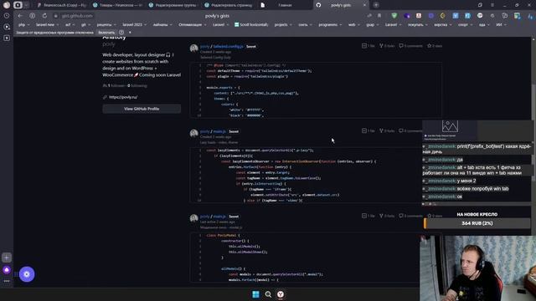Click povly avatar beside tailwind.config.js gist
The width and height of the screenshot is (536, 301).
pyautogui.click(x=193, y=48)
